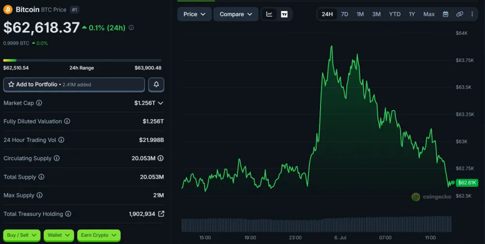The image size is (485, 244).
Task: Click the $62.61K current price tag on chart
Action: click(x=467, y=183)
